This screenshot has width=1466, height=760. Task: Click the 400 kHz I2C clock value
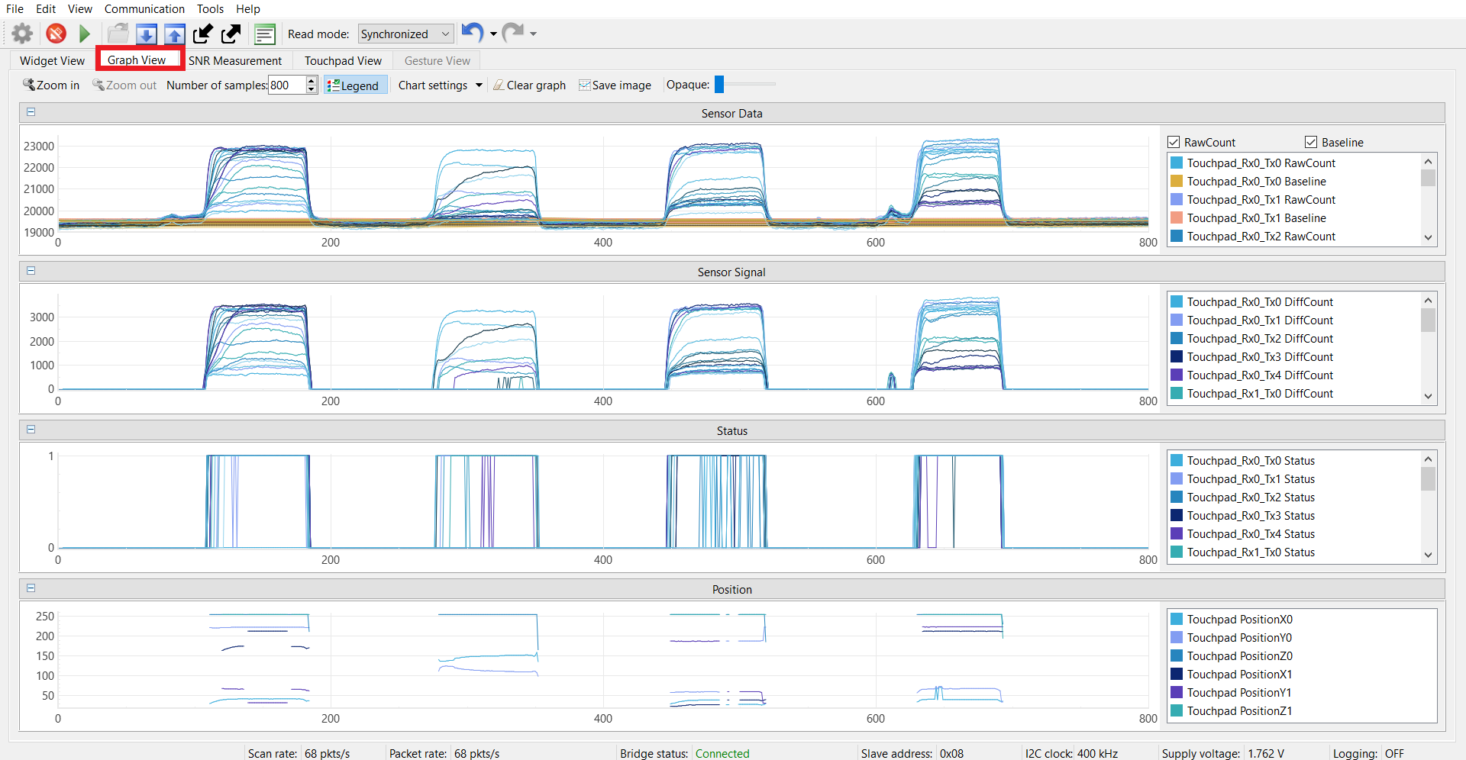coord(1097,753)
